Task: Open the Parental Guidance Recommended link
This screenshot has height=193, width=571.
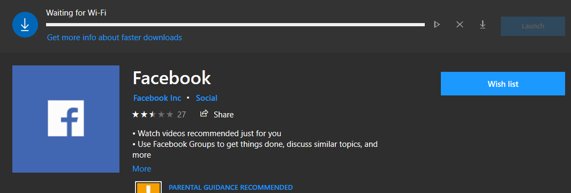Action: pos(230,188)
